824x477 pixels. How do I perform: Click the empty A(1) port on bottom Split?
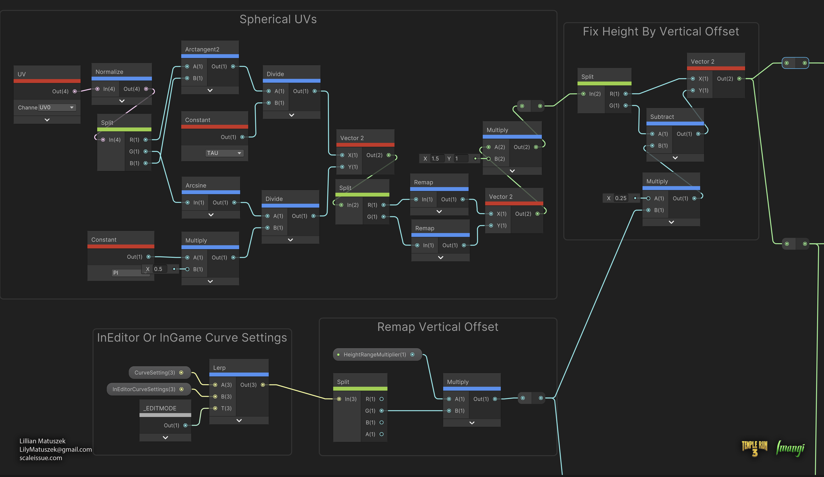pos(382,434)
